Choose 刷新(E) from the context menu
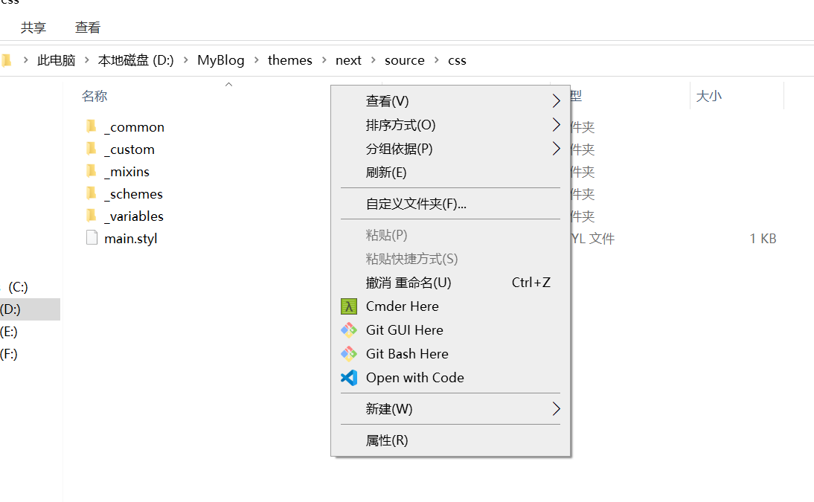 click(386, 173)
